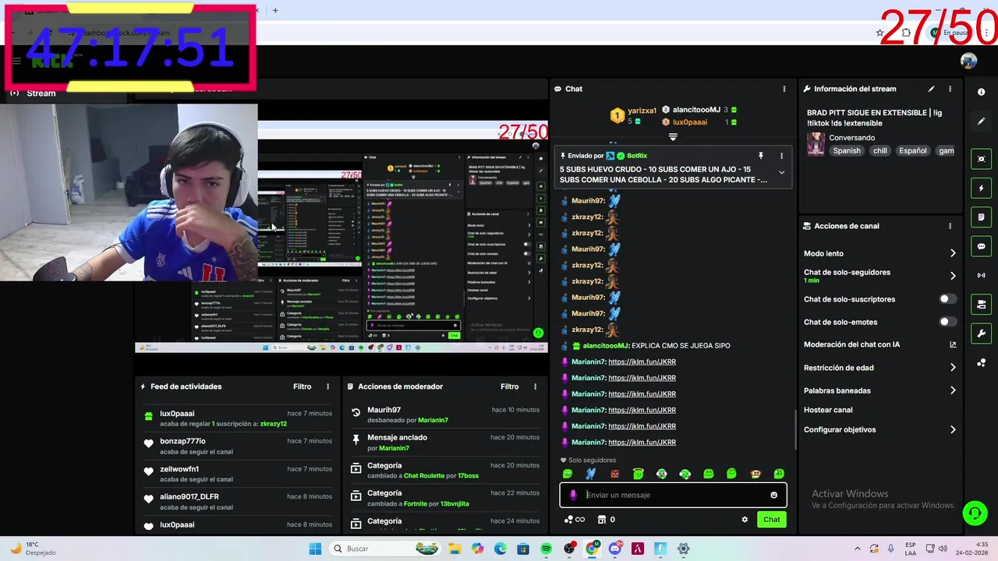Screen dimensions: 998x561
Task: Click Filtro in Acciones de moderador
Action: [509, 386]
